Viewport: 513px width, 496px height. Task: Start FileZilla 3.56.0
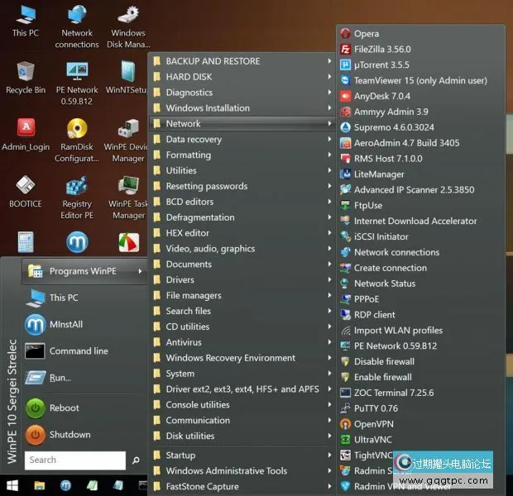(381, 50)
